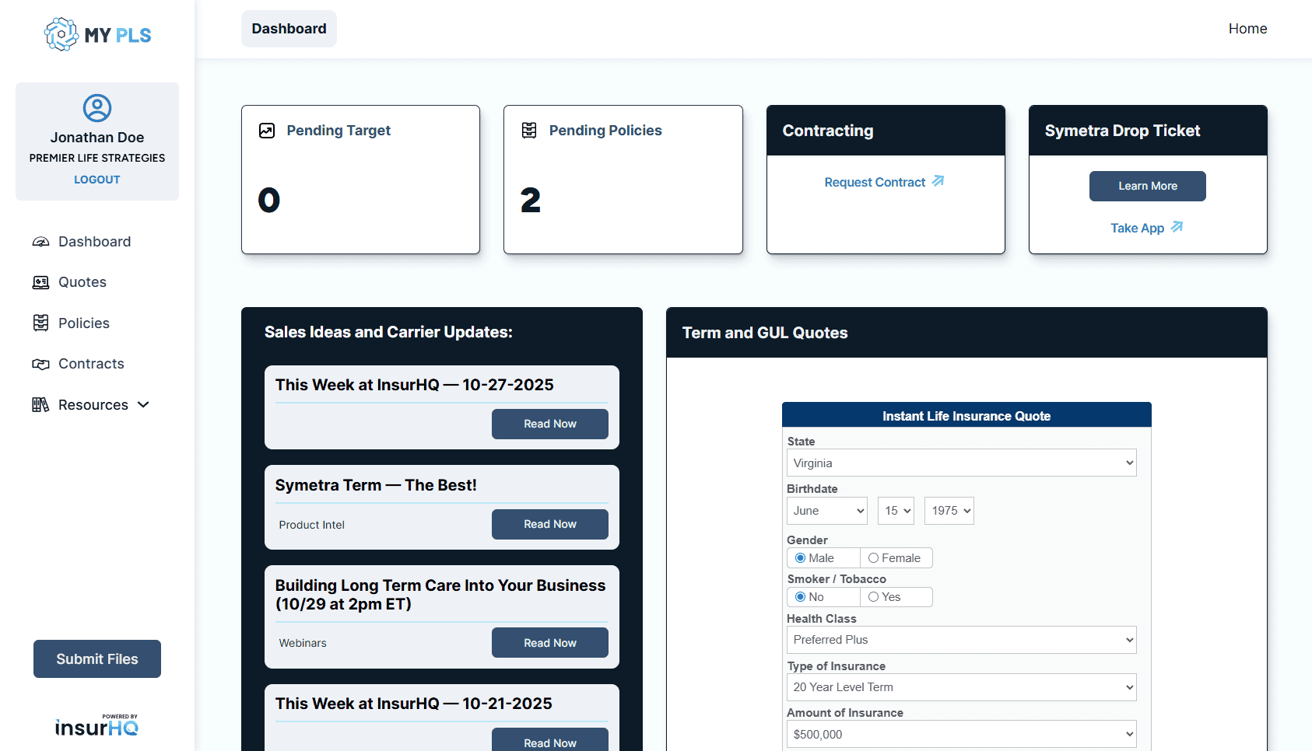The height and width of the screenshot is (751, 1312).
Task: Open the Pending Policies card
Action: tap(623, 180)
